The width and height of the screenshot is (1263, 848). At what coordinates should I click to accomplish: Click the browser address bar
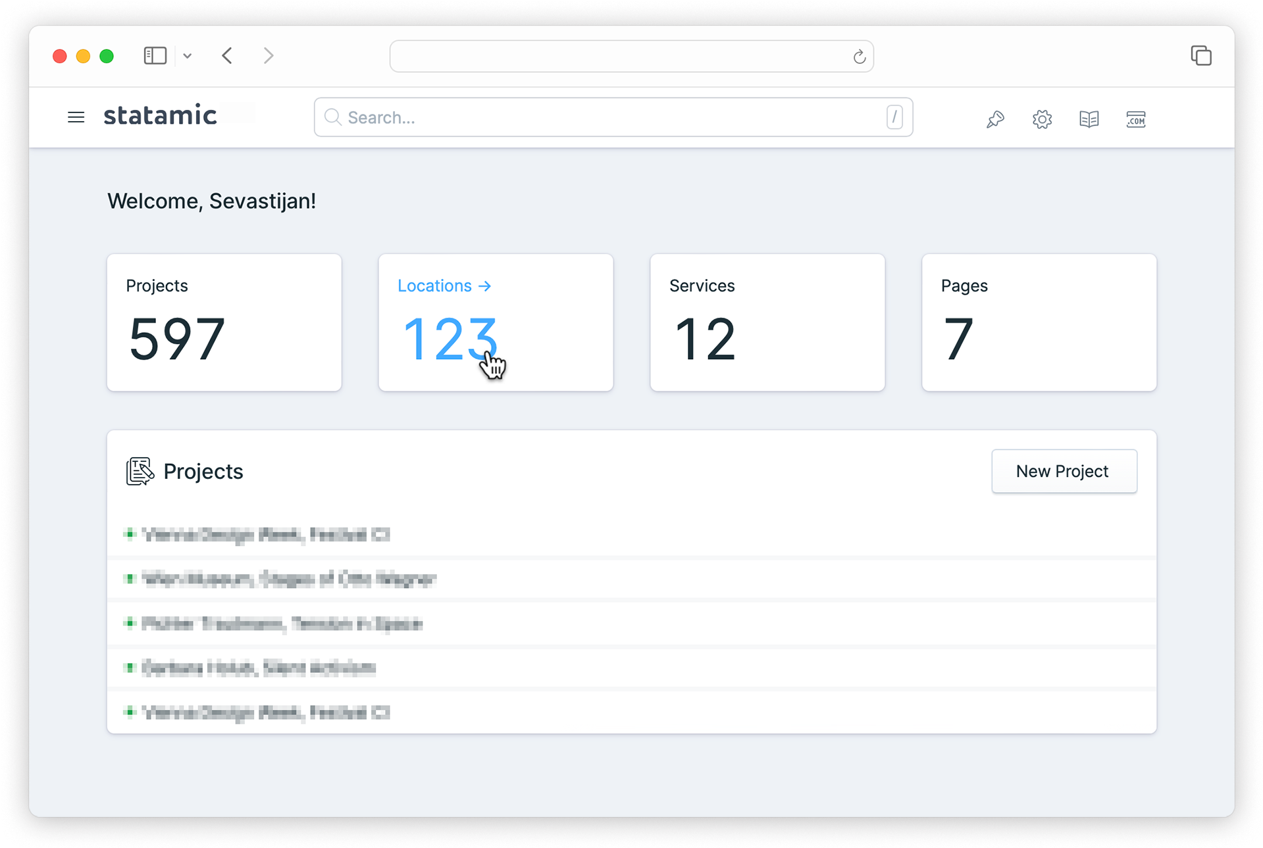click(x=631, y=56)
